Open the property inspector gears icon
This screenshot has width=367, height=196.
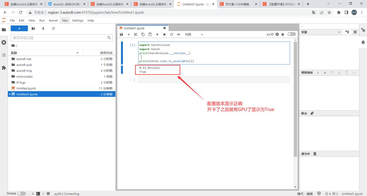click(x=363, y=30)
